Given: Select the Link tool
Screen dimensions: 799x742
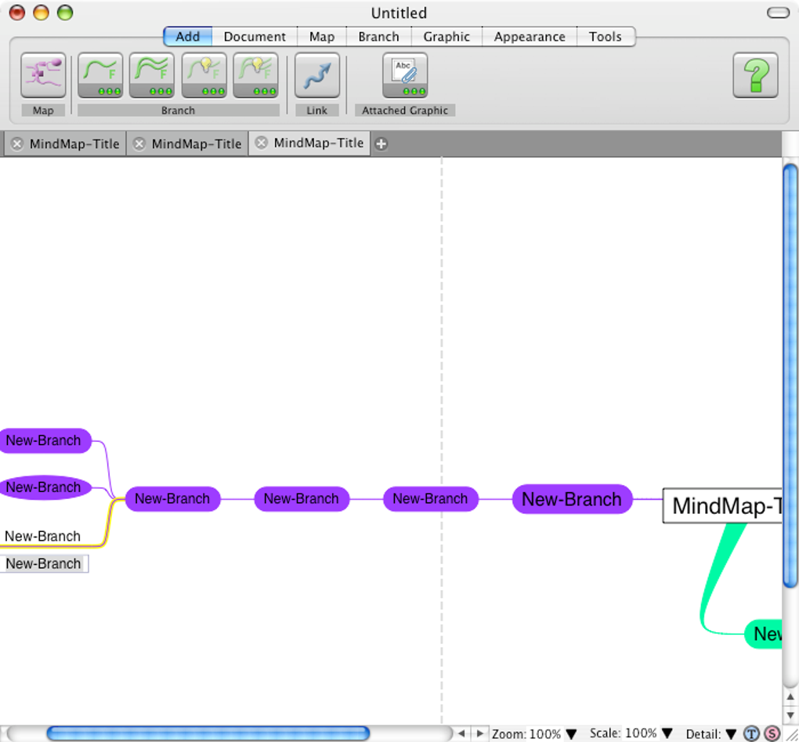Looking at the screenshot, I should click(x=316, y=75).
